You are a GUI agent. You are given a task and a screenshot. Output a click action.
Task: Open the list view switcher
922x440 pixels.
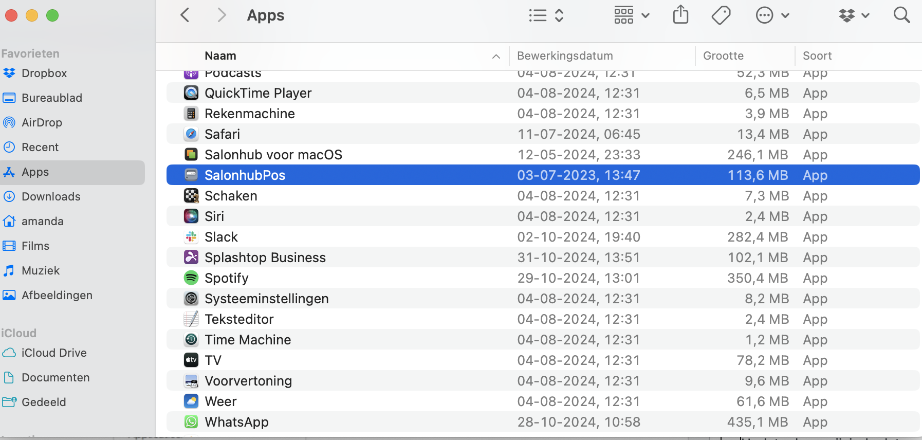coord(546,15)
